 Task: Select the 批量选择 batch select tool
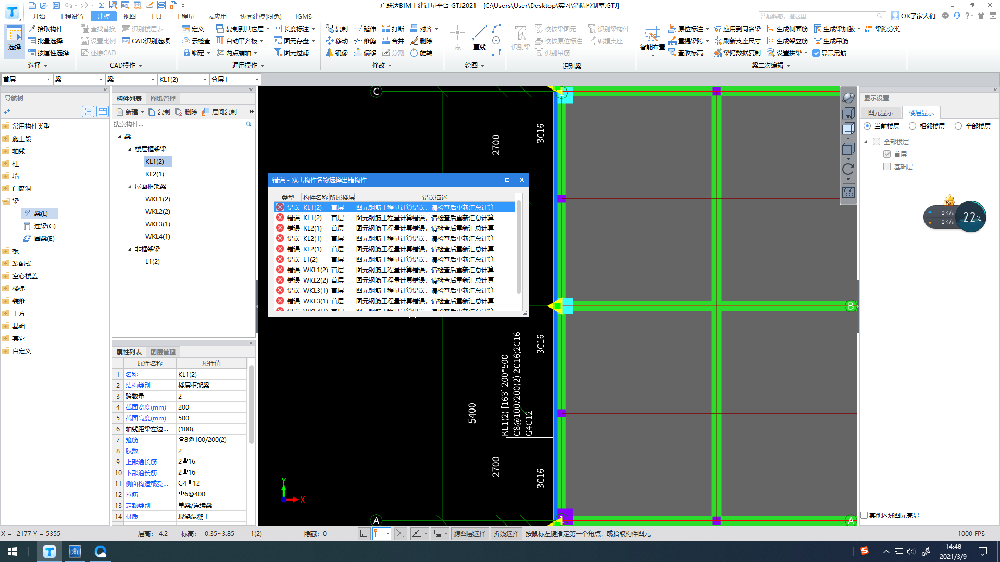pos(45,41)
